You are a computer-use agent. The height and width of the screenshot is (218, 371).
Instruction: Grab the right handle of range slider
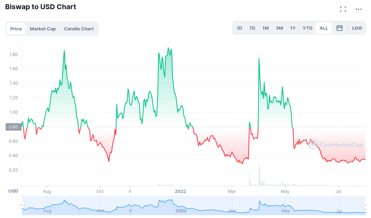(x=365, y=205)
